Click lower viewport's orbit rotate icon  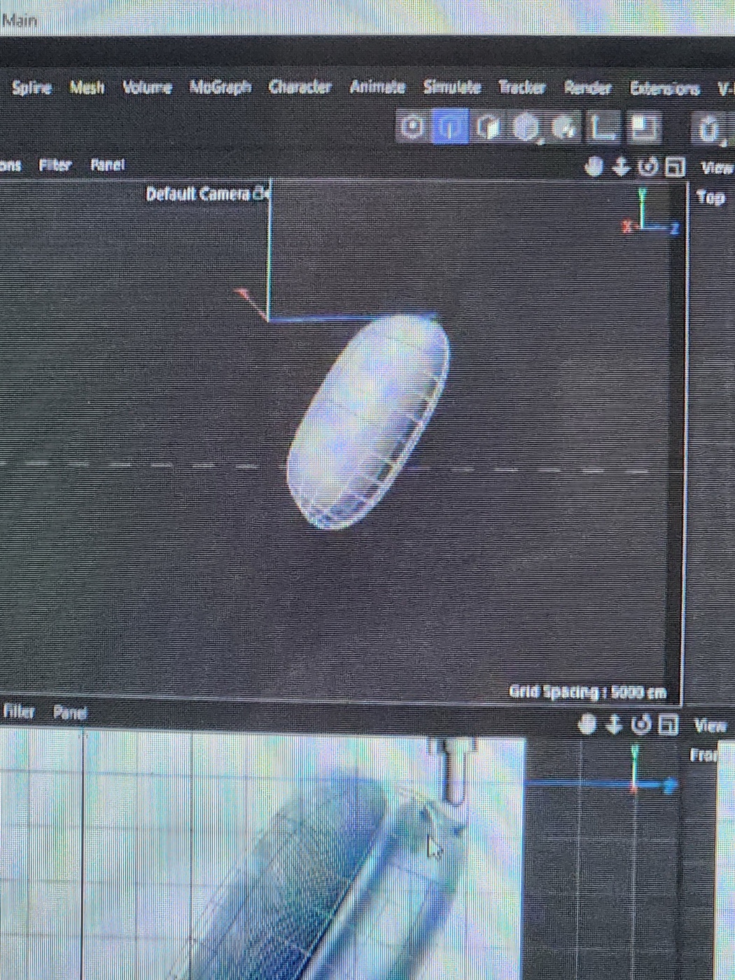click(x=641, y=724)
